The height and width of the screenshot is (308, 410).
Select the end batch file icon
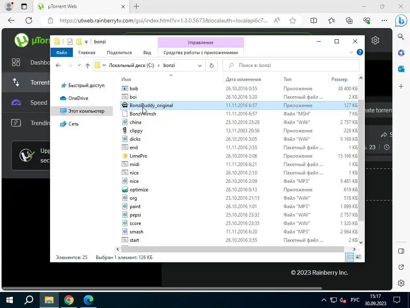125,148
